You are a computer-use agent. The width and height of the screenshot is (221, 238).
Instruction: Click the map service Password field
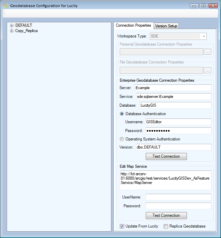coord(178,206)
